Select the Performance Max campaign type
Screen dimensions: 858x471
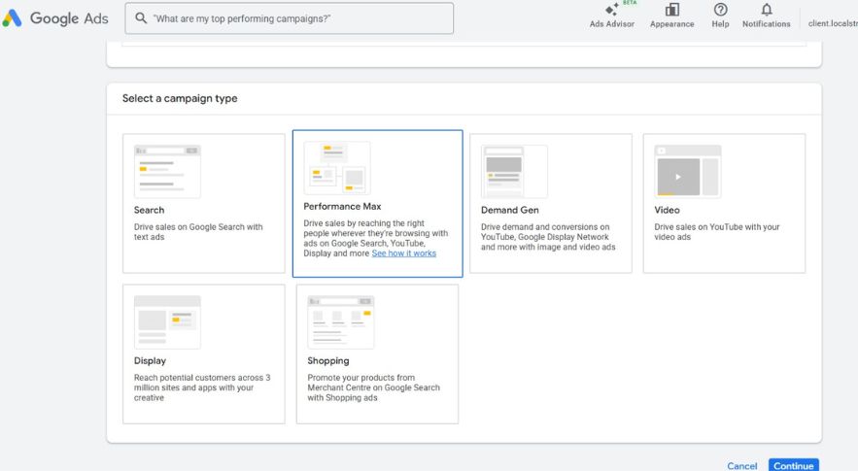[378, 204]
